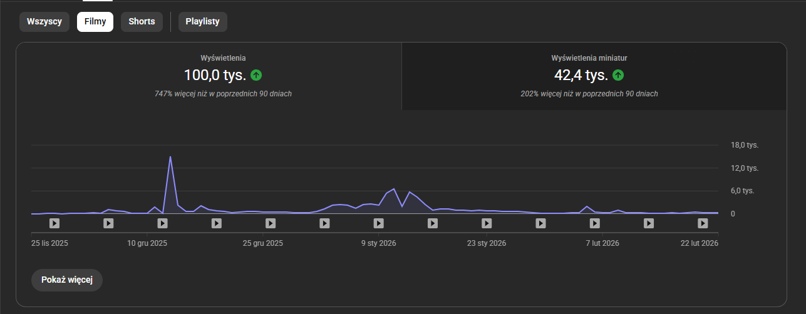
Task: Select the video marker above 9 sty 2026
Action: 378,223
